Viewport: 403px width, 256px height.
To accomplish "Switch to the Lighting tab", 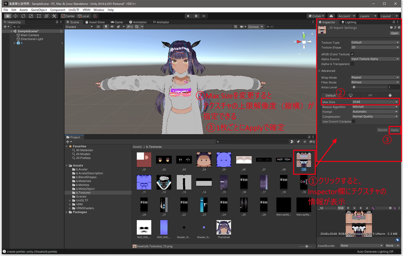I will (348, 22).
